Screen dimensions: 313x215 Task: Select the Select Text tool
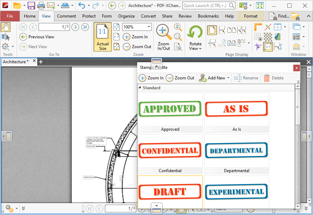tap(6, 37)
